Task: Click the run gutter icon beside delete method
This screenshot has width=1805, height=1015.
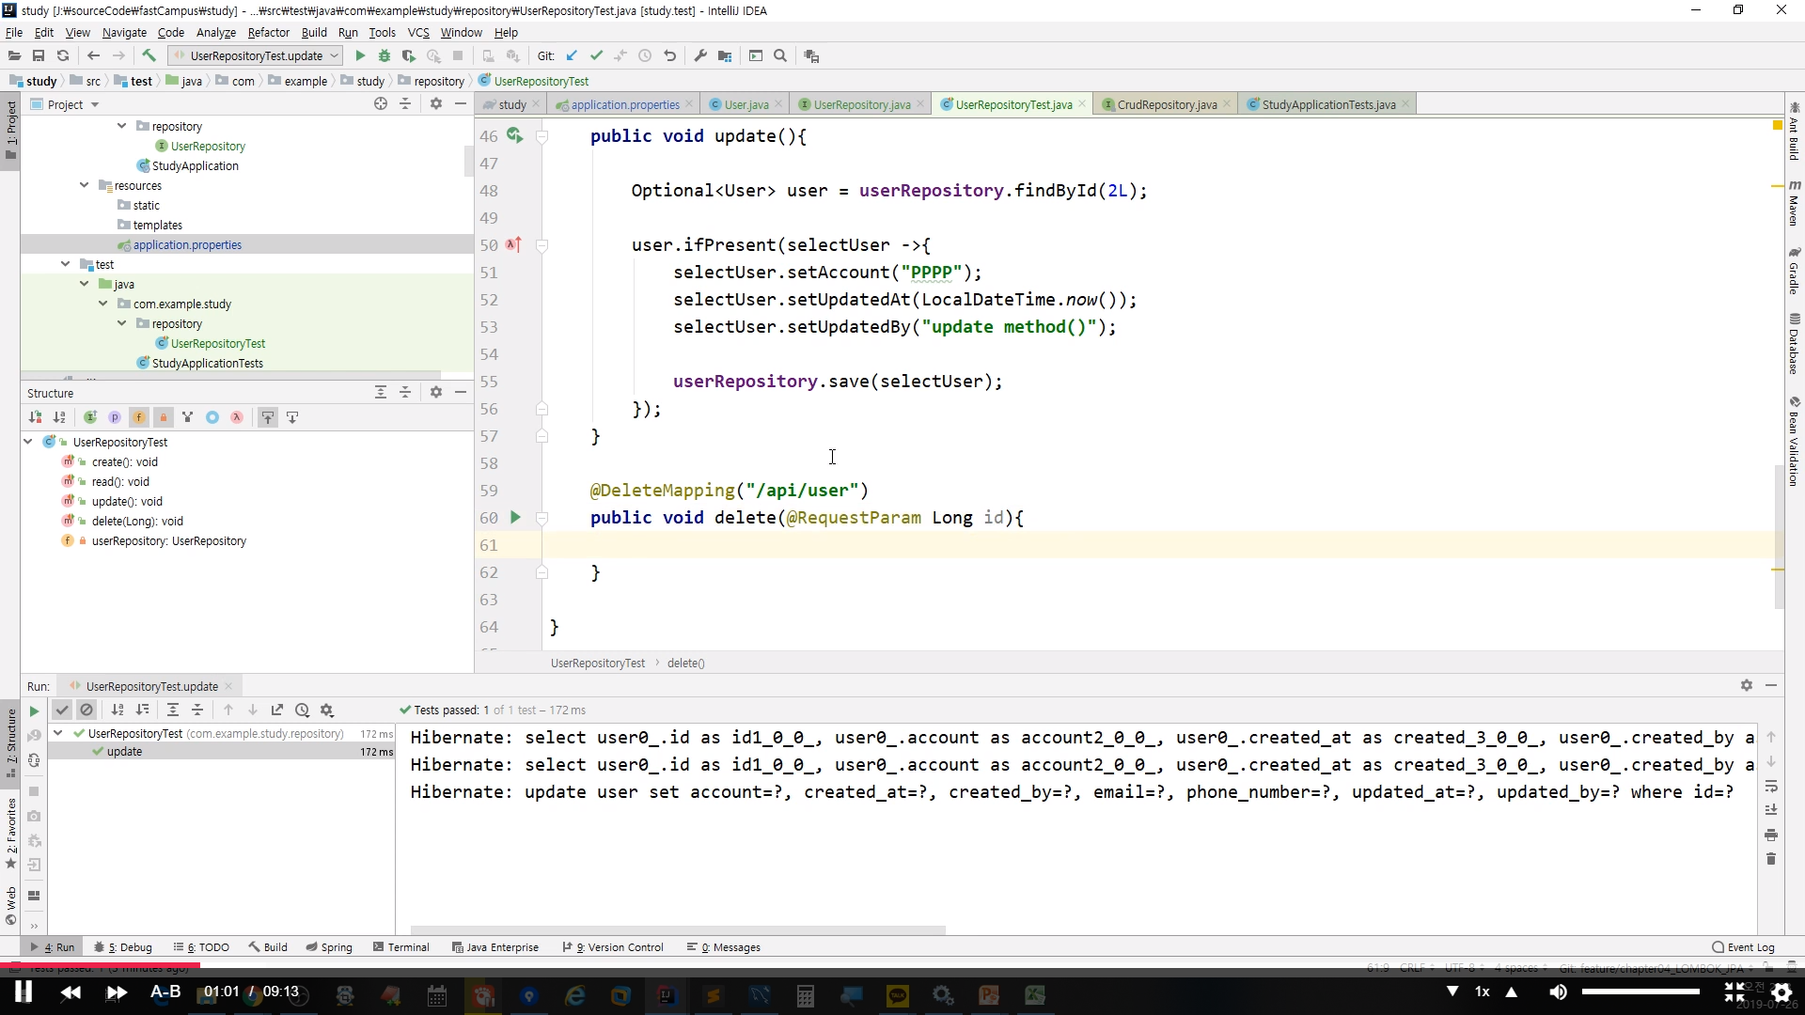Action: coord(515,517)
